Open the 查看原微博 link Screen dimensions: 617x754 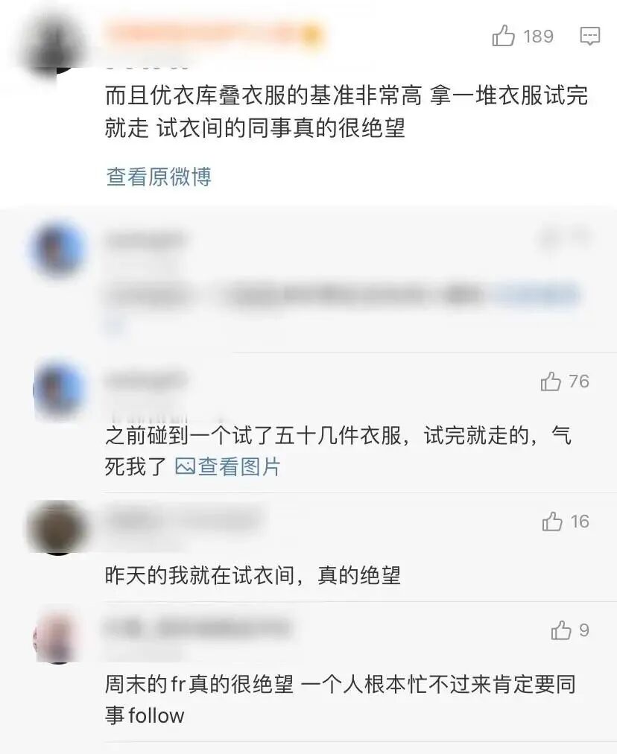(159, 177)
